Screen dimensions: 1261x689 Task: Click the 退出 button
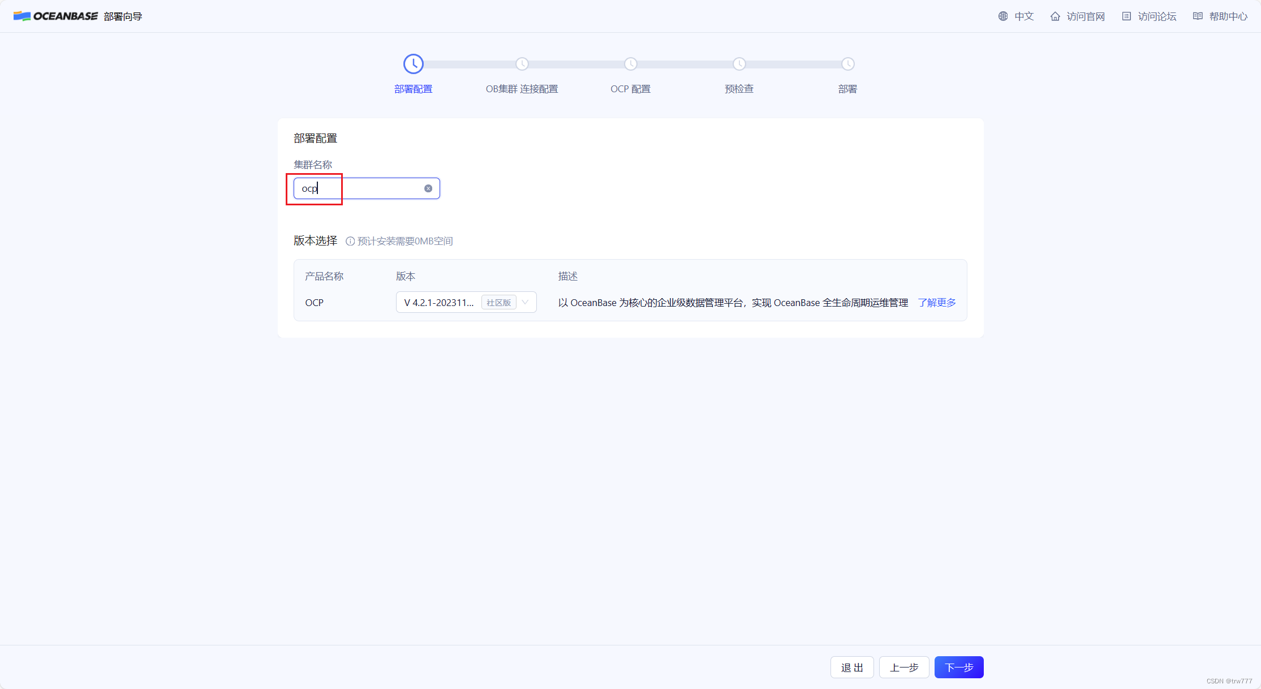click(x=852, y=668)
